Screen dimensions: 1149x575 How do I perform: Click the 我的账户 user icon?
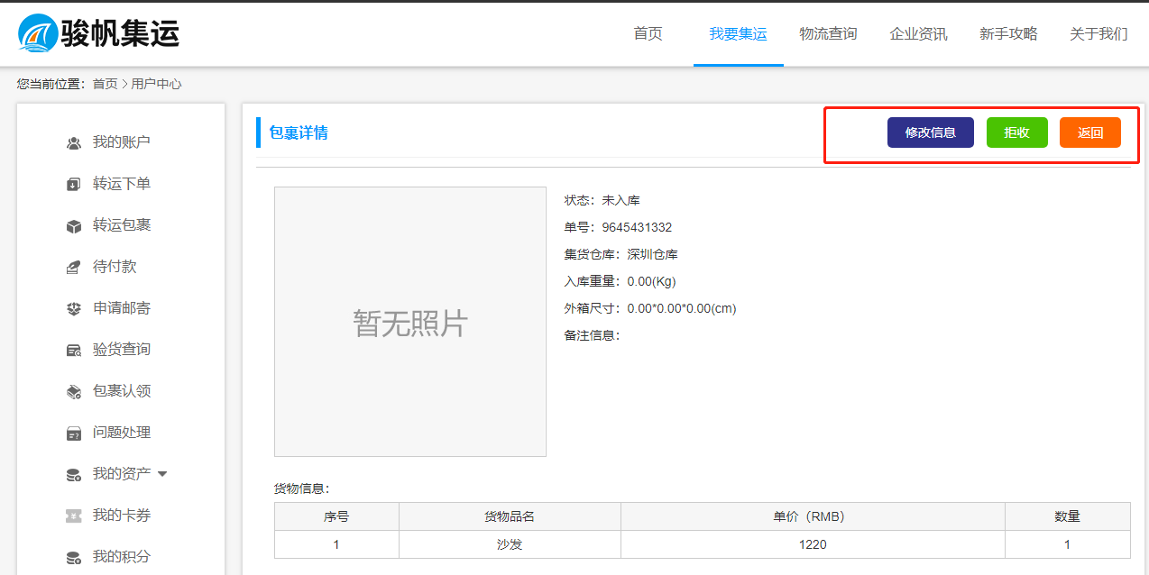coord(74,143)
